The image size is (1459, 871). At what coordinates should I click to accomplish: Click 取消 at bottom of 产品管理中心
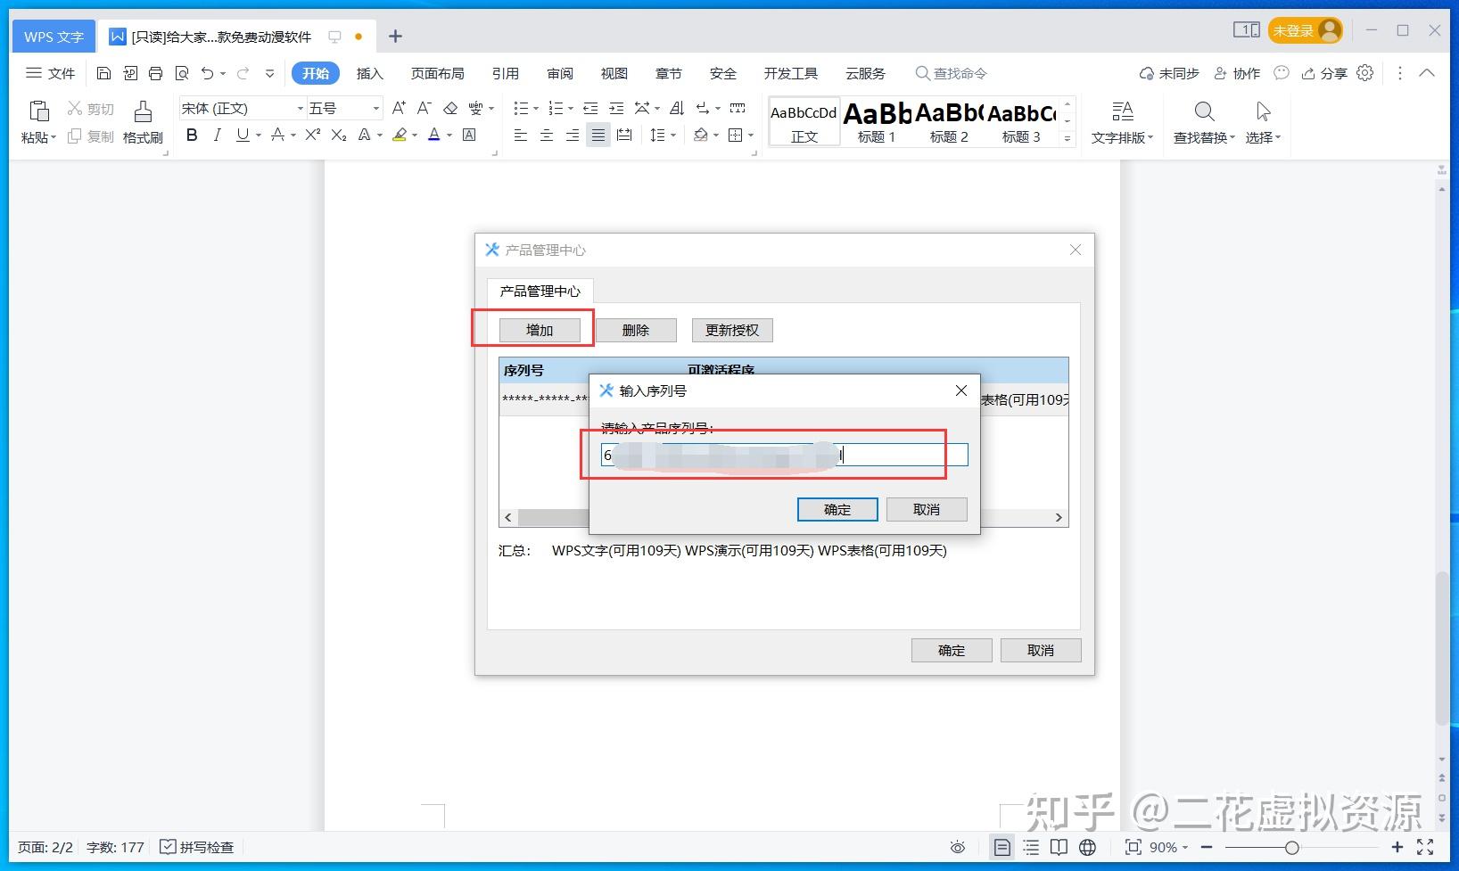[x=1041, y=650]
